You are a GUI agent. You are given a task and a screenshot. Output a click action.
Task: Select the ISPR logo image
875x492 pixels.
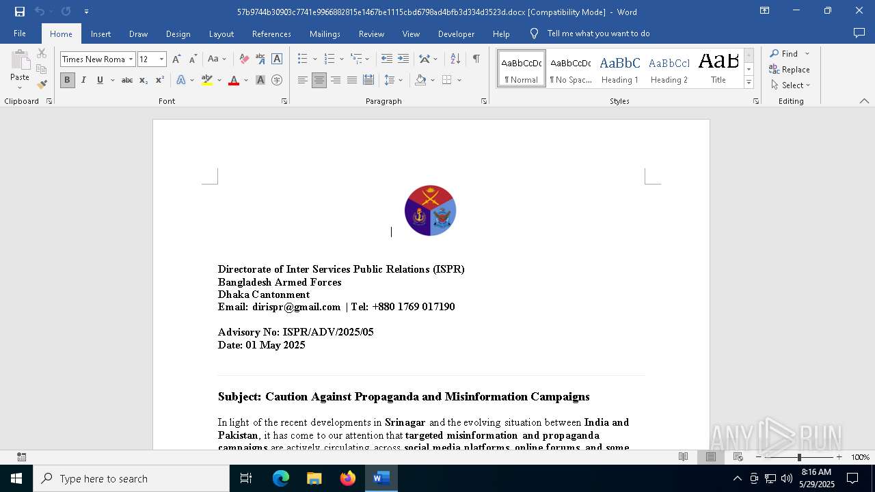click(430, 210)
